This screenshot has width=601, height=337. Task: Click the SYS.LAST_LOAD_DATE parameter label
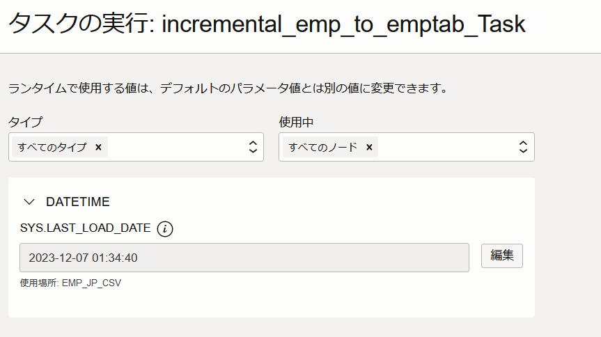[x=85, y=228]
